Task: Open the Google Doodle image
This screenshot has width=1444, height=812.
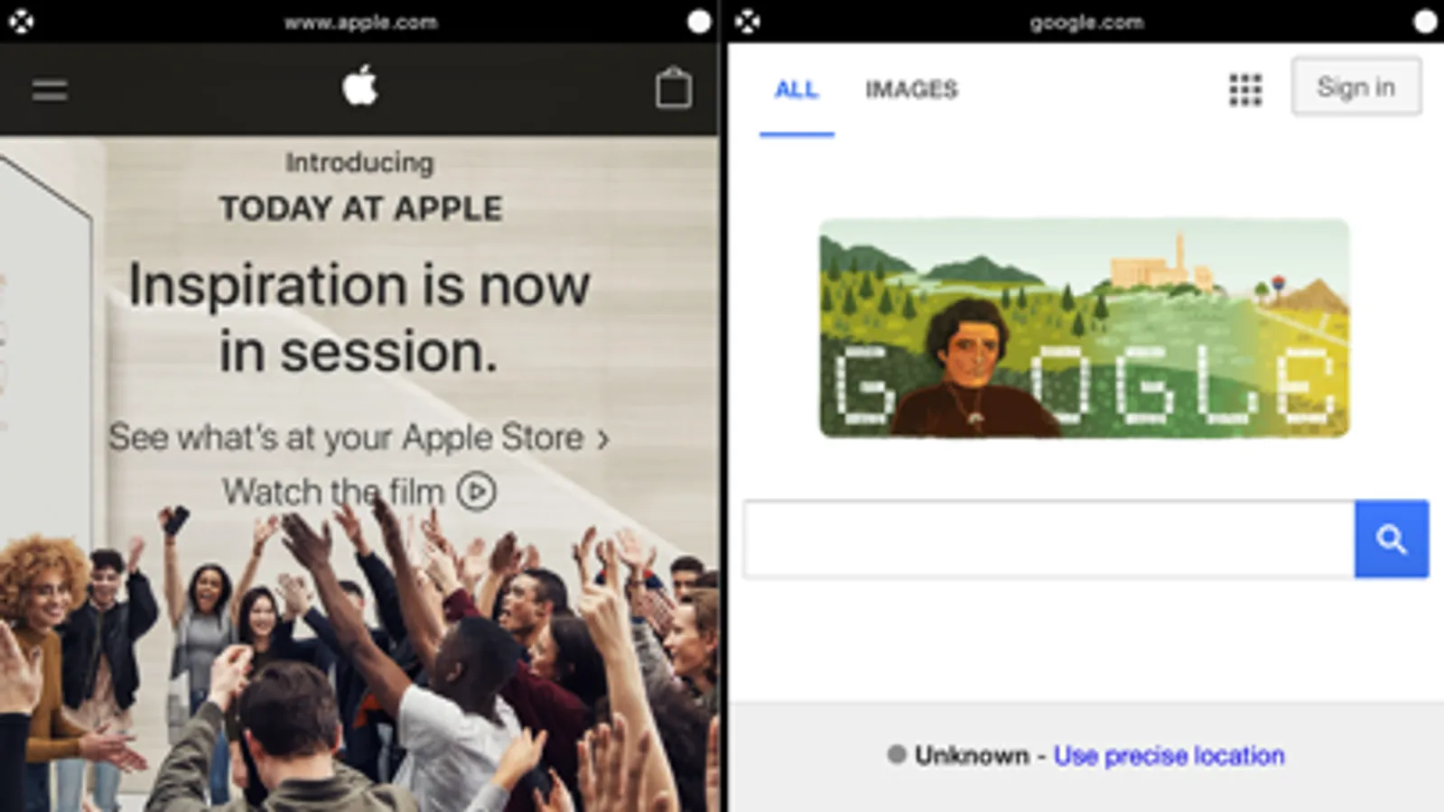Action: pyautogui.click(x=1085, y=328)
